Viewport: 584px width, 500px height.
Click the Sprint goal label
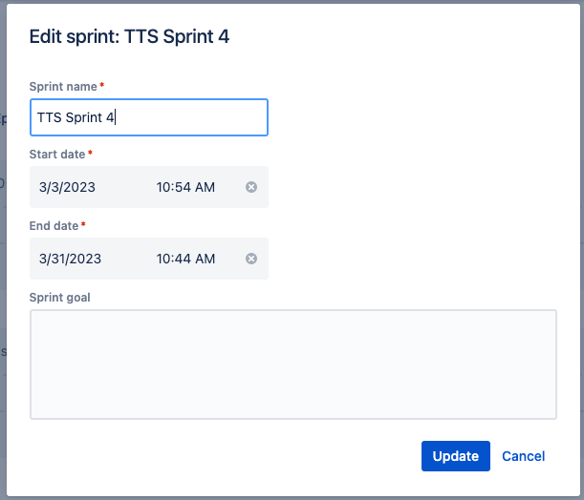tap(59, 297)
